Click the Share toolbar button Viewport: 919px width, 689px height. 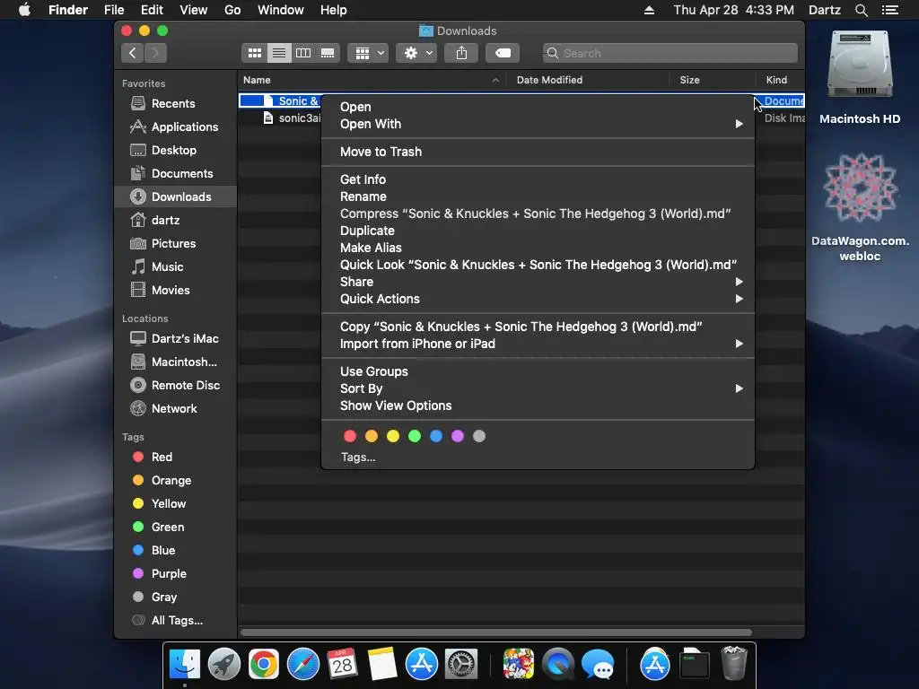pyautogui.click(x=462, y=53)
